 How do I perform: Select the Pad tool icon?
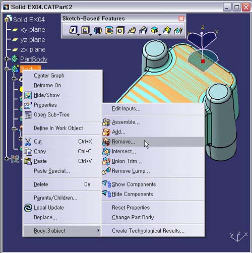[x=73, y=30]
